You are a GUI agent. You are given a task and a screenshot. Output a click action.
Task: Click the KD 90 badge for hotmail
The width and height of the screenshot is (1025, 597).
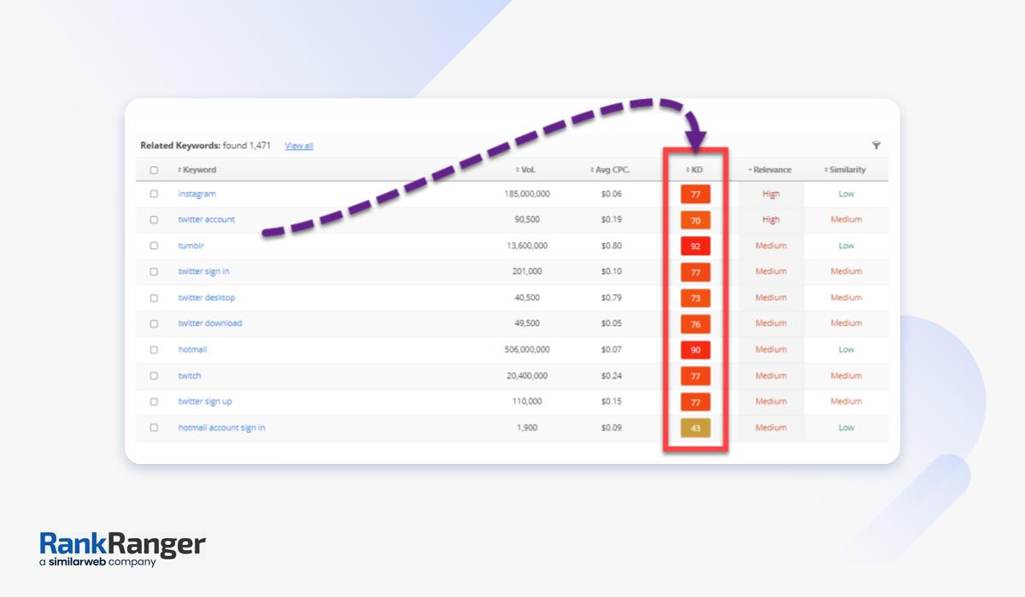coord(695,351)
